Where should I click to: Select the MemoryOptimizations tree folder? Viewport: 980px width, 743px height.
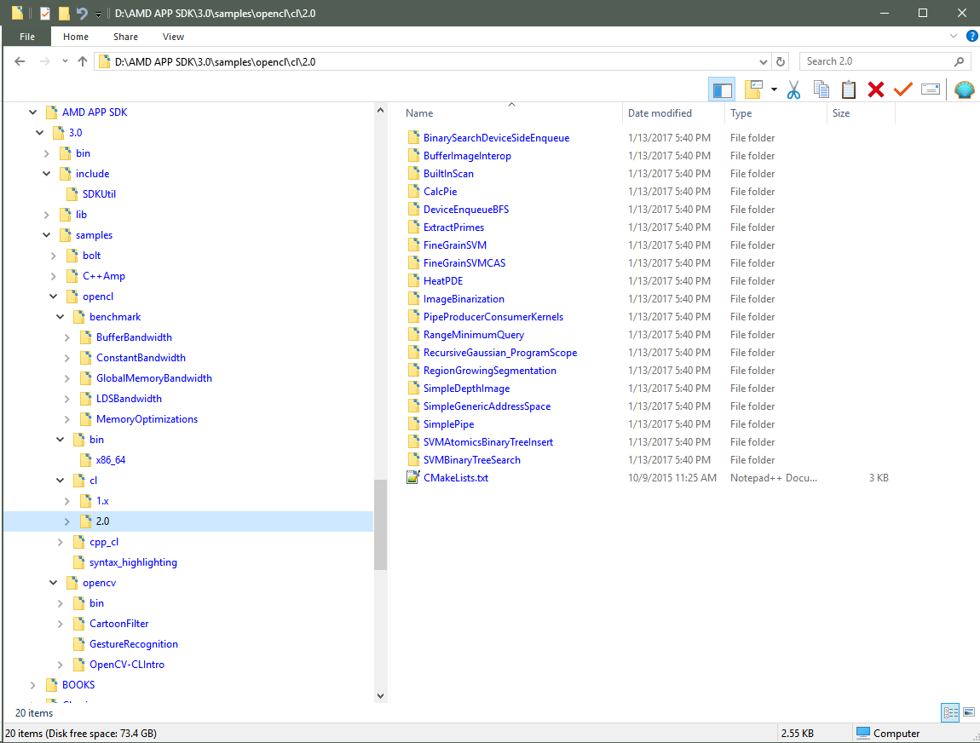click(x=147, y=419)
